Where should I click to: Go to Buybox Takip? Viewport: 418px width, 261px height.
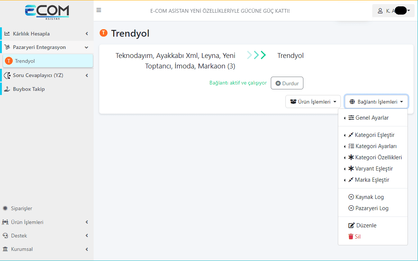(47, 89)
